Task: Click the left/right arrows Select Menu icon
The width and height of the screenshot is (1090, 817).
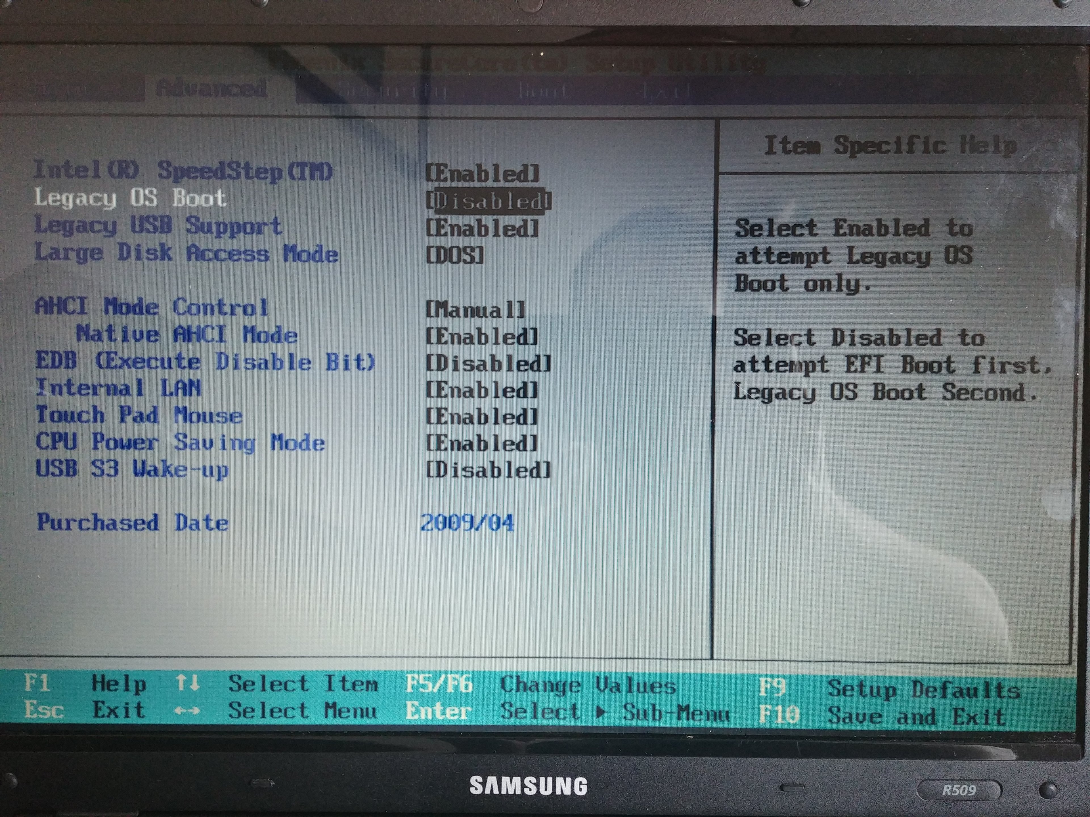Action: 187,711
